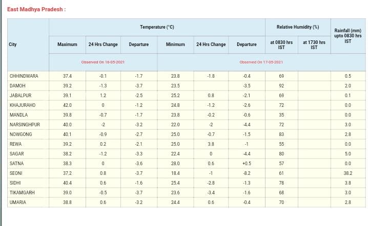
Task: Click the City column header
Action: click(x=13, y=44)
